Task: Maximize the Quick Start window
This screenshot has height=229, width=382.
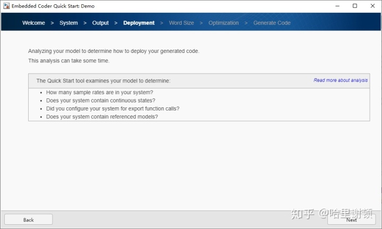Action: tap(355, 6)
